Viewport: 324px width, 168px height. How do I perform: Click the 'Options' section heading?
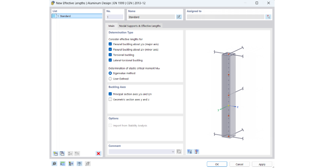point(113,119)
